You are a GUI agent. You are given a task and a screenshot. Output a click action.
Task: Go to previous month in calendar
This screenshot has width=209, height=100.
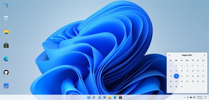[x=169, y=55]
